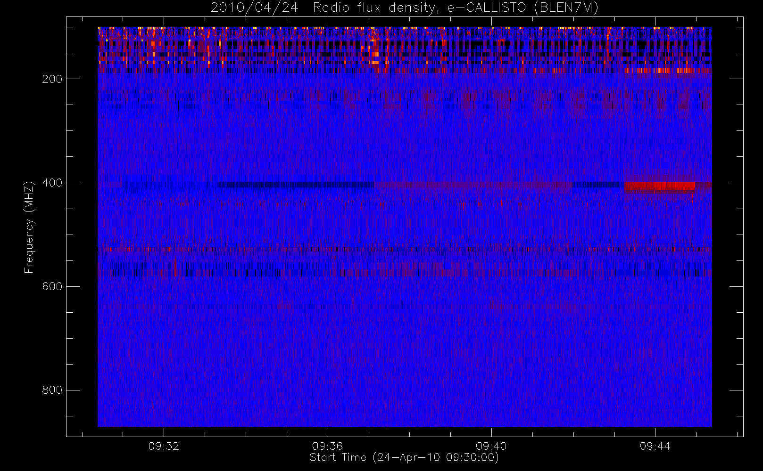
Task: Click the 09:36 time tick label
Action: (327, 446)
